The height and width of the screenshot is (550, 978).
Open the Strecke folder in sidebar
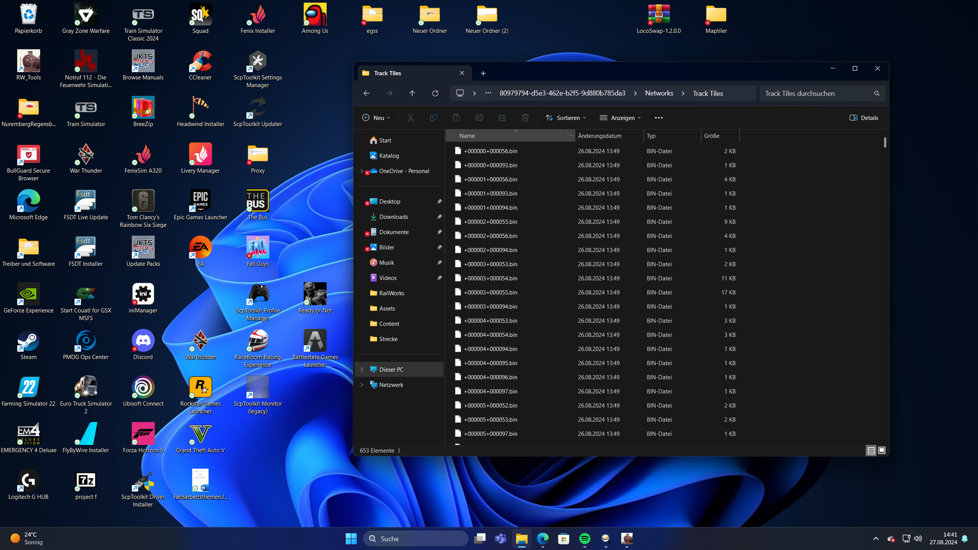[388, 339]
